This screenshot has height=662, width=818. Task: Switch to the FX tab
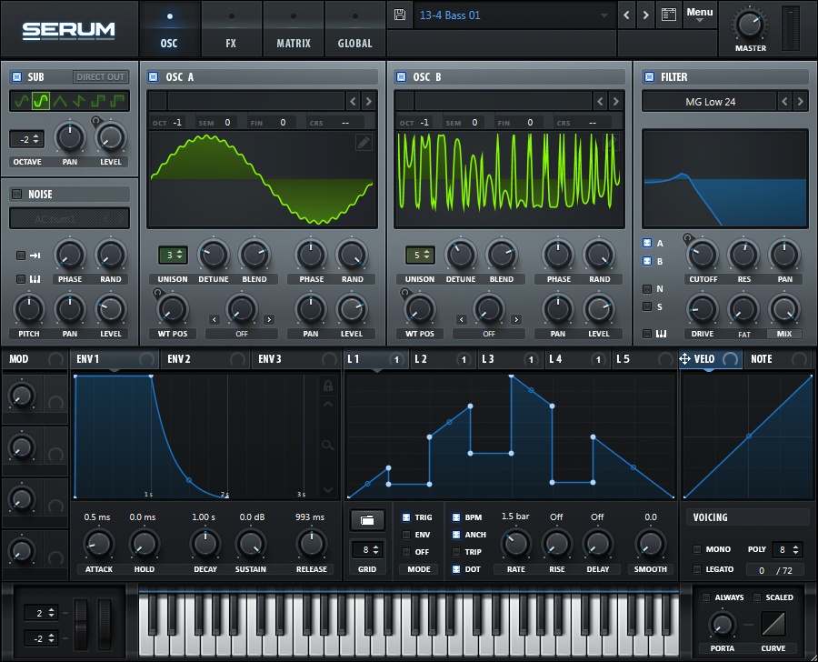(231, 43)
